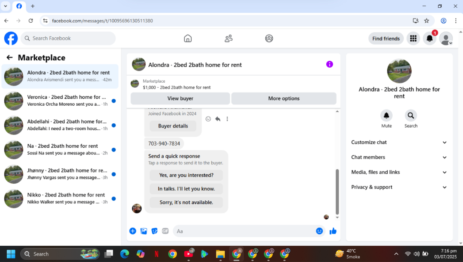Attach a photo using the image icon

tap(144, 231)
